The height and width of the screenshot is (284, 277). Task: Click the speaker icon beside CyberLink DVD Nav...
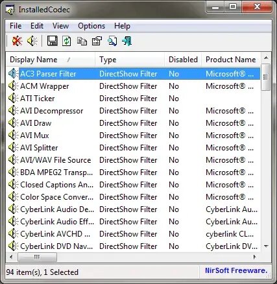point(14,246)
